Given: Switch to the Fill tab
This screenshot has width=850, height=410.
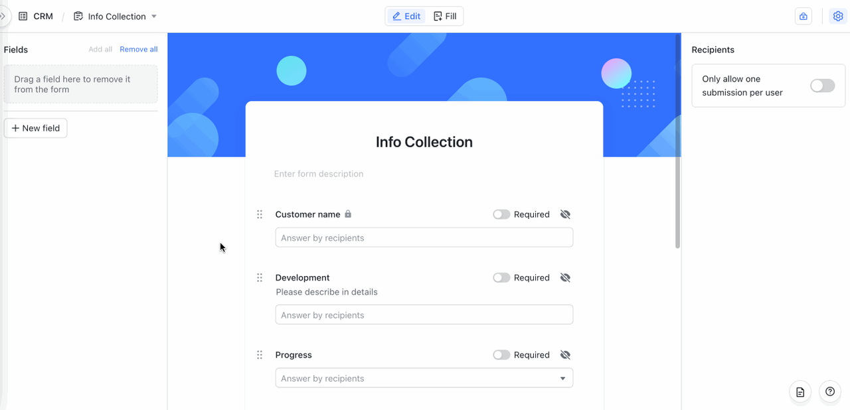Looking at the screenshot, I should coord(445,16).
